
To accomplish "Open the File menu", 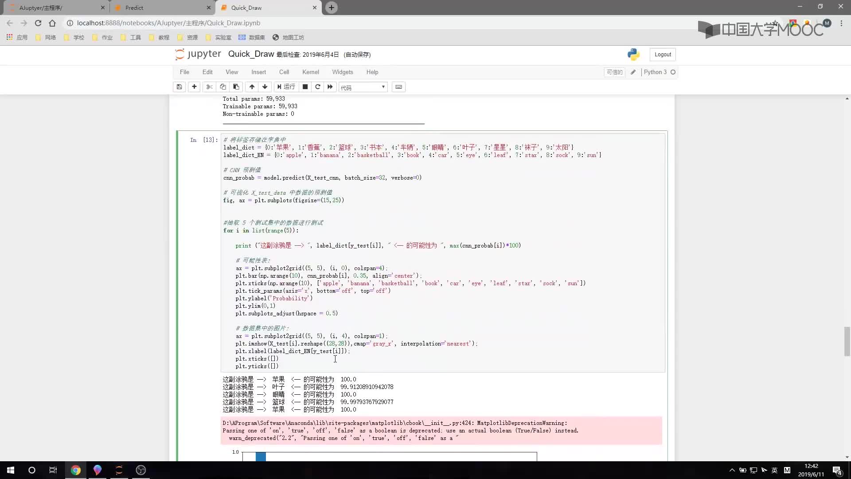I will pyautogui.click(x=184, y=72).
